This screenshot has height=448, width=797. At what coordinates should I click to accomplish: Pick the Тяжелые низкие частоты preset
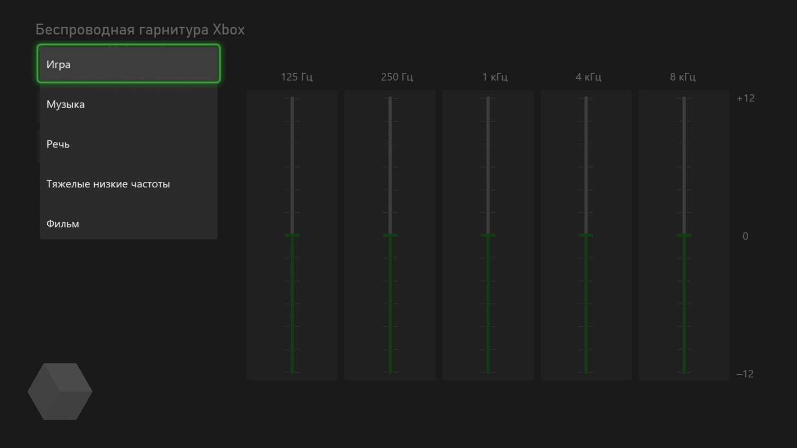[129, 184]
